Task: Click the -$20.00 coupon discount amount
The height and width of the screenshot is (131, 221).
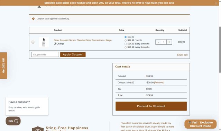Action: pos(150,82)
